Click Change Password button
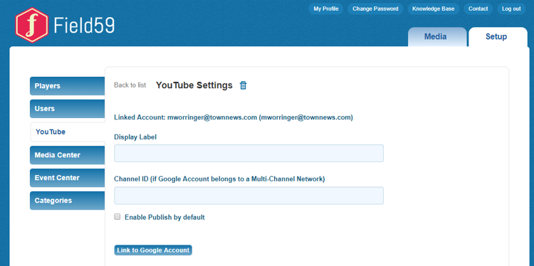The image size is (534, 266). (x=375, y=9)
